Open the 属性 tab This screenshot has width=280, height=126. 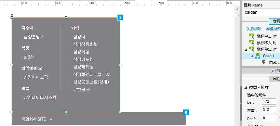(x=274, y=79)
